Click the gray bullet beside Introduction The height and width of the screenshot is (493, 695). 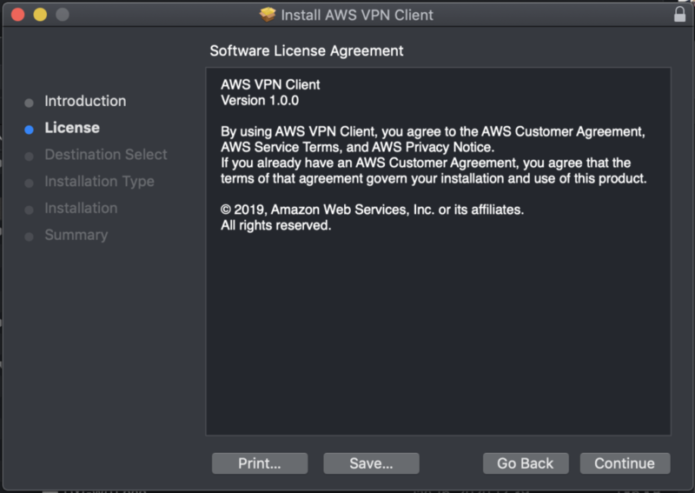click(x=29, y=103)
